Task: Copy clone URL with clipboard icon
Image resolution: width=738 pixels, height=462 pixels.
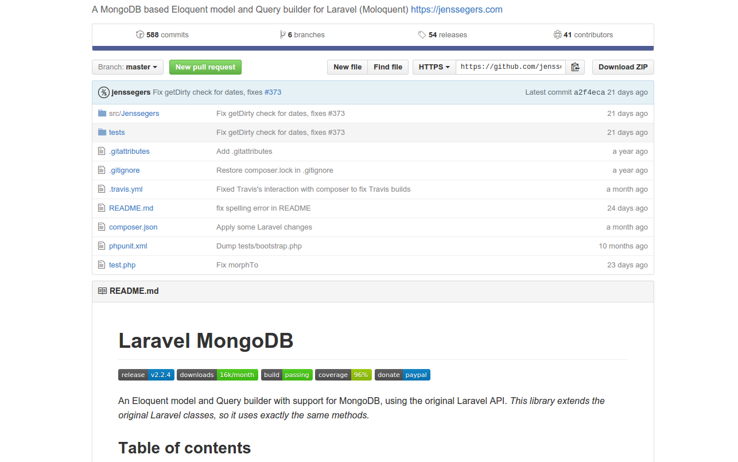Action: tap(575, 67)
